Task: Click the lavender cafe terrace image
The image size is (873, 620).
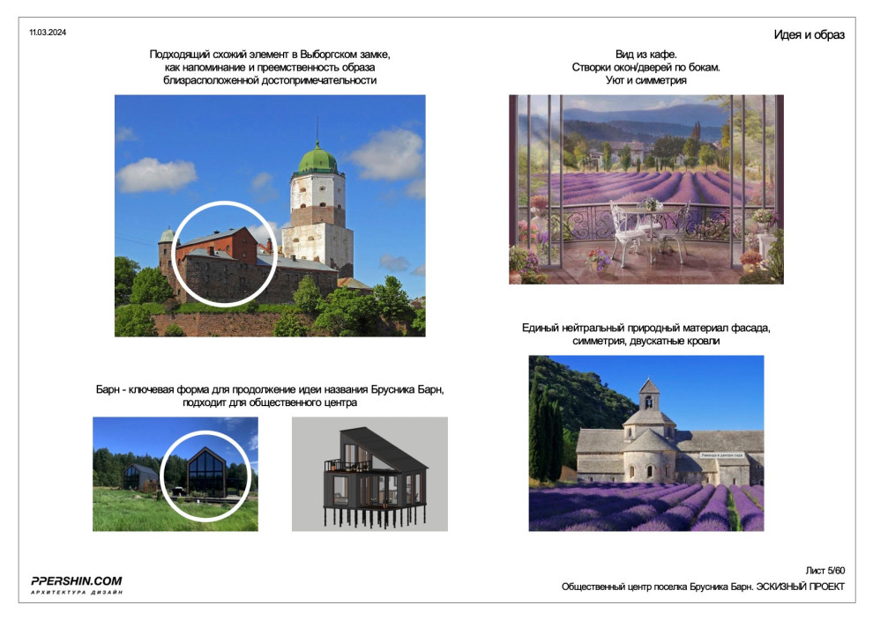Action: [645, 188]
